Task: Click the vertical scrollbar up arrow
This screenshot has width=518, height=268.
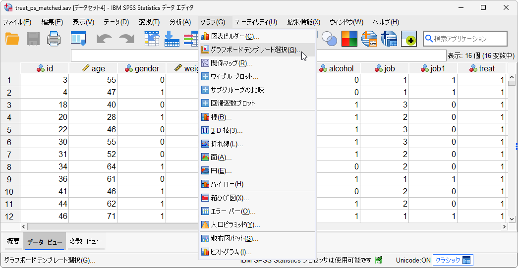Action: [x=512, y=77]
